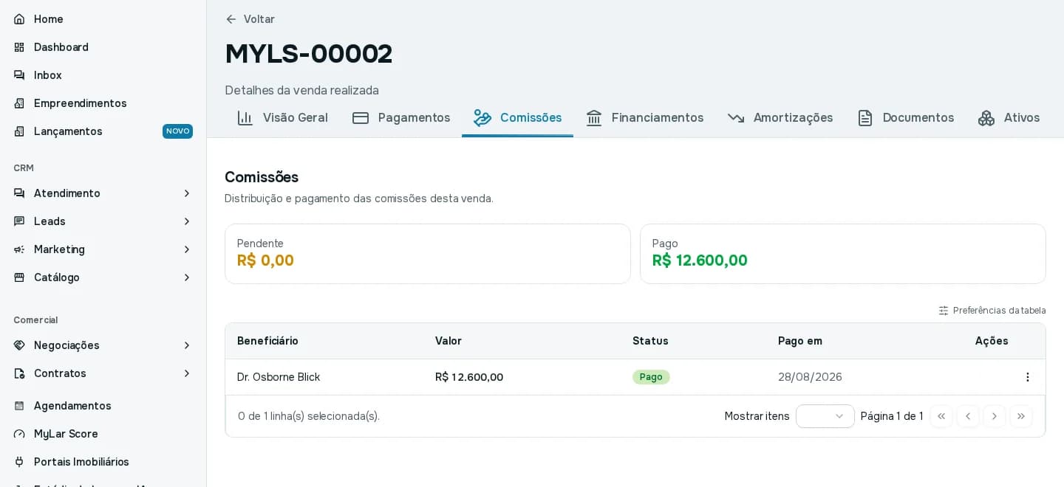Screen dimensions: 1064x487
Task: Click beneficiary name Dr. Osborne Blick
Action: (279, 377)
